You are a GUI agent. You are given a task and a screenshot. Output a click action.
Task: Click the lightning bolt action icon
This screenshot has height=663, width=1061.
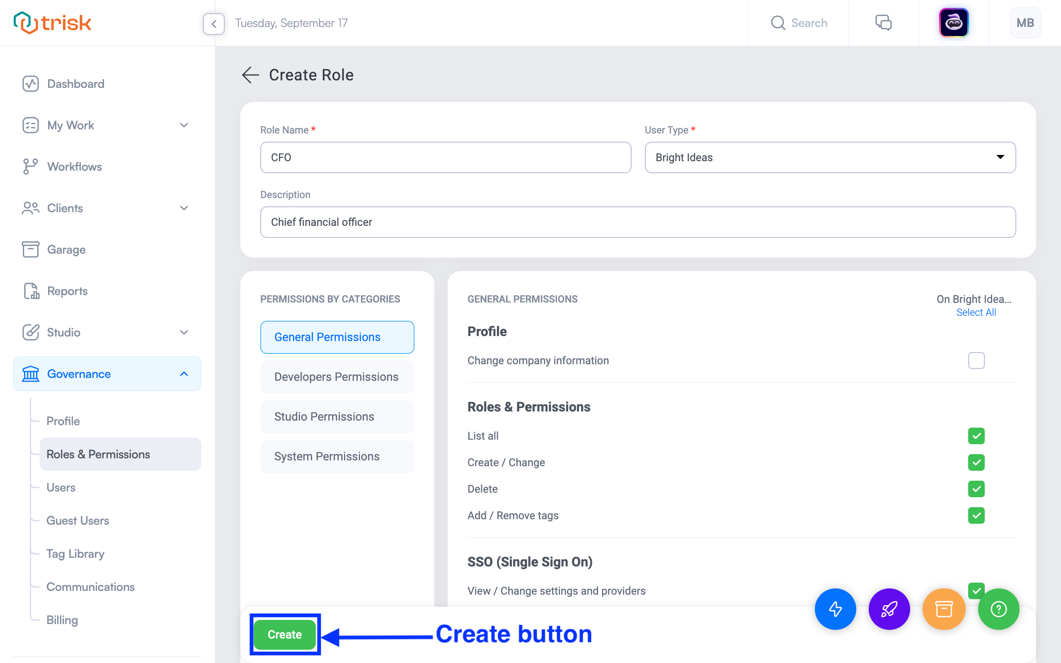835,609
